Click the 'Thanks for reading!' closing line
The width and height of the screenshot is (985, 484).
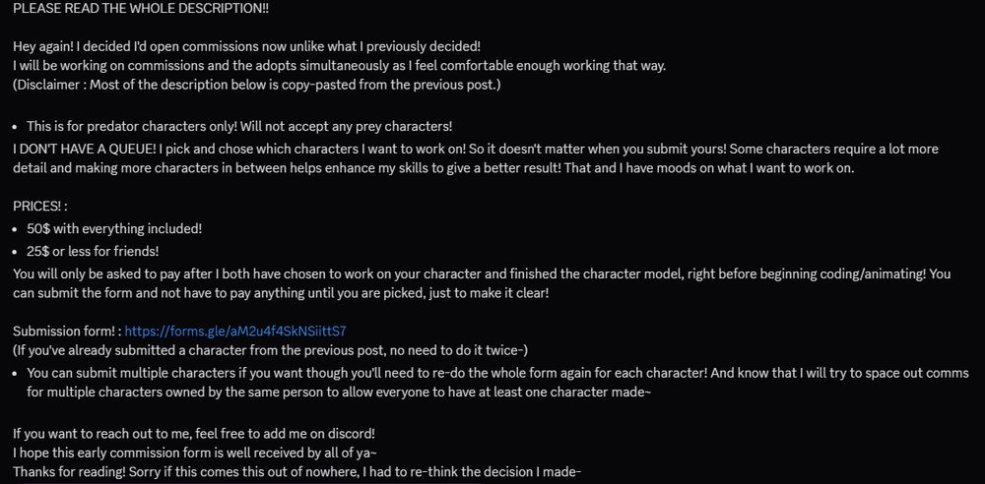(x=297, y=472)
